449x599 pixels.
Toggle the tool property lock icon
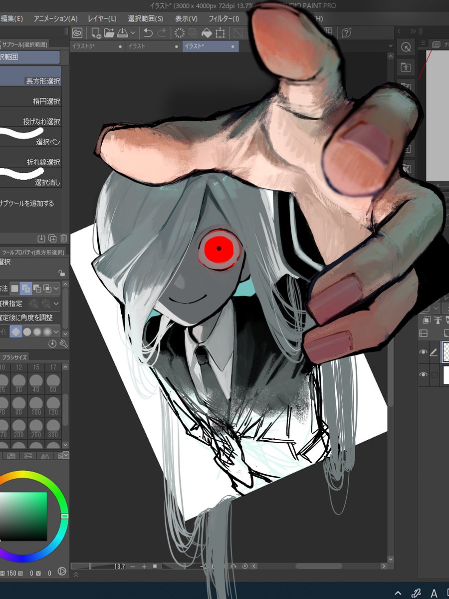[x=61, y=273]
